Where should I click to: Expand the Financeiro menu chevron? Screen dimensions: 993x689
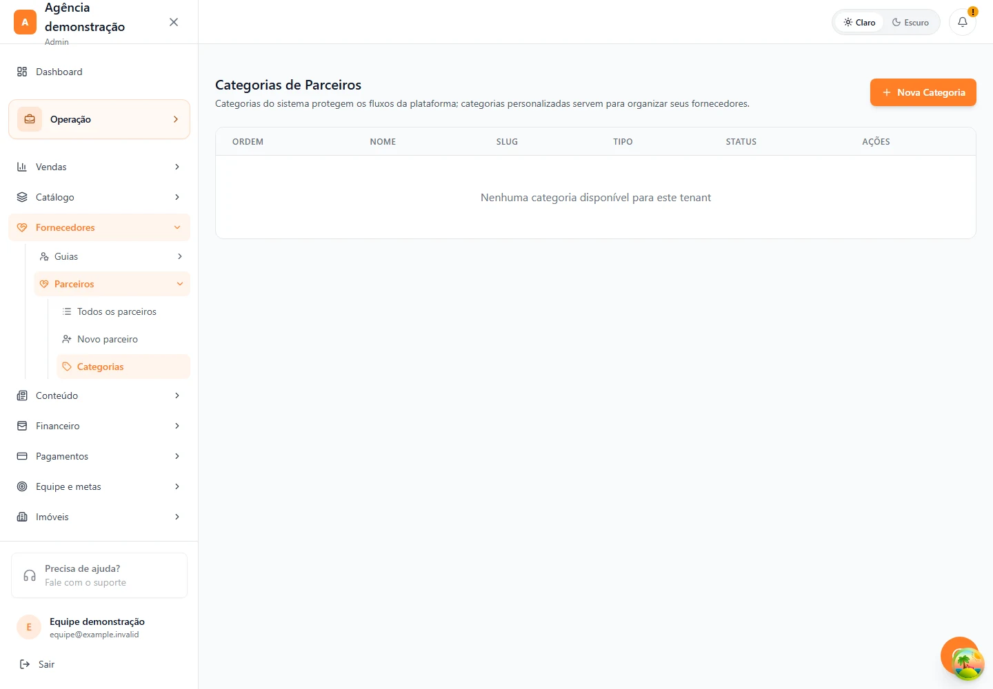177,426
